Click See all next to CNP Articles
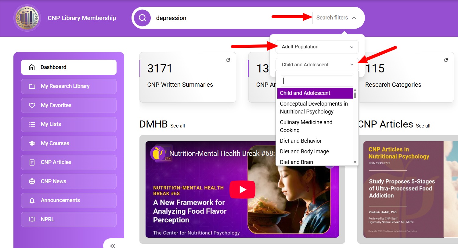This screenshot has height=248, width=458. [423, 126]
